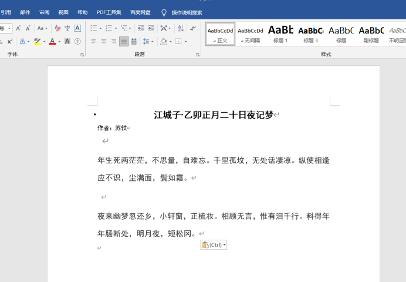The width and height of the screenshot is (406, 282).
Task: Set Align Left for paragraph
Action: point(93,42)
